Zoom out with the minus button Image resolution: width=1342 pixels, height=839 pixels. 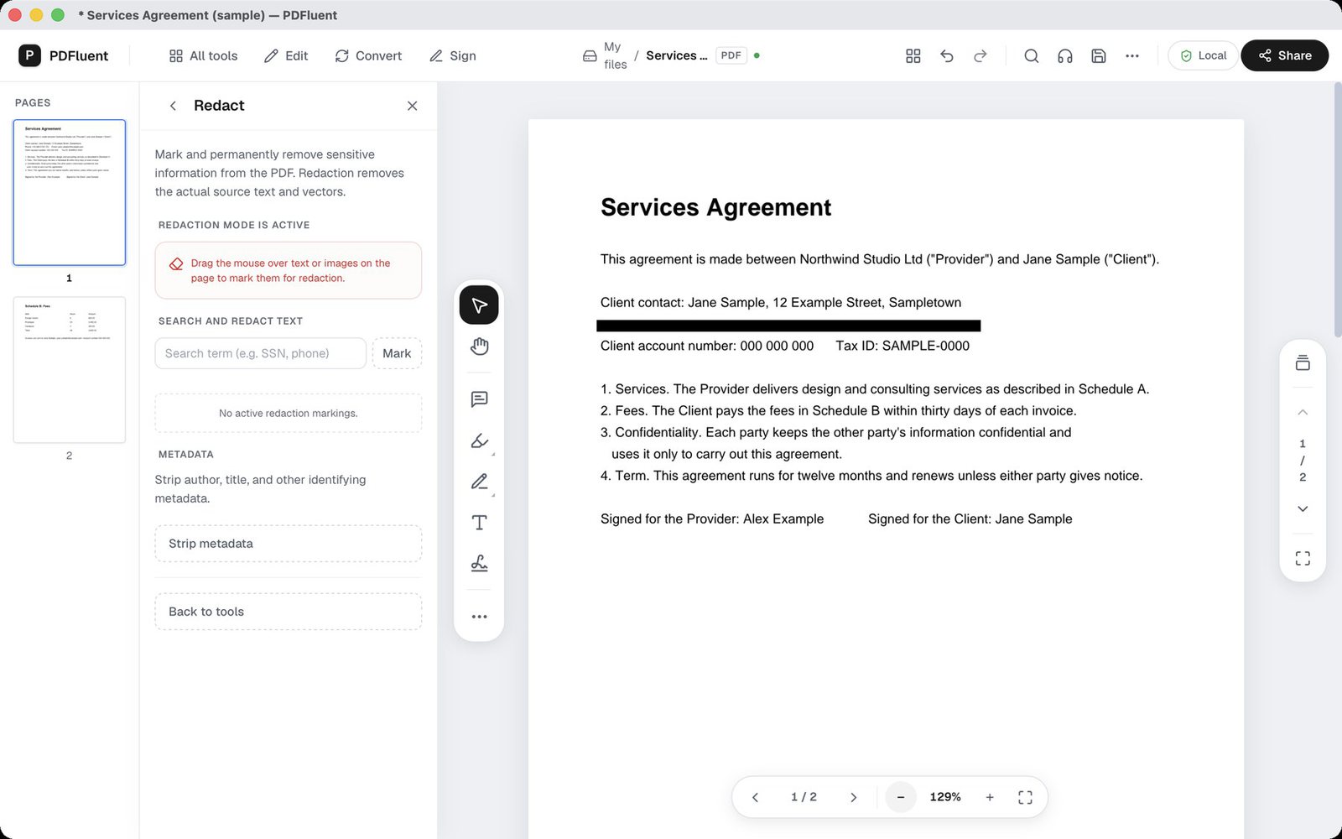tap(901, 797)
